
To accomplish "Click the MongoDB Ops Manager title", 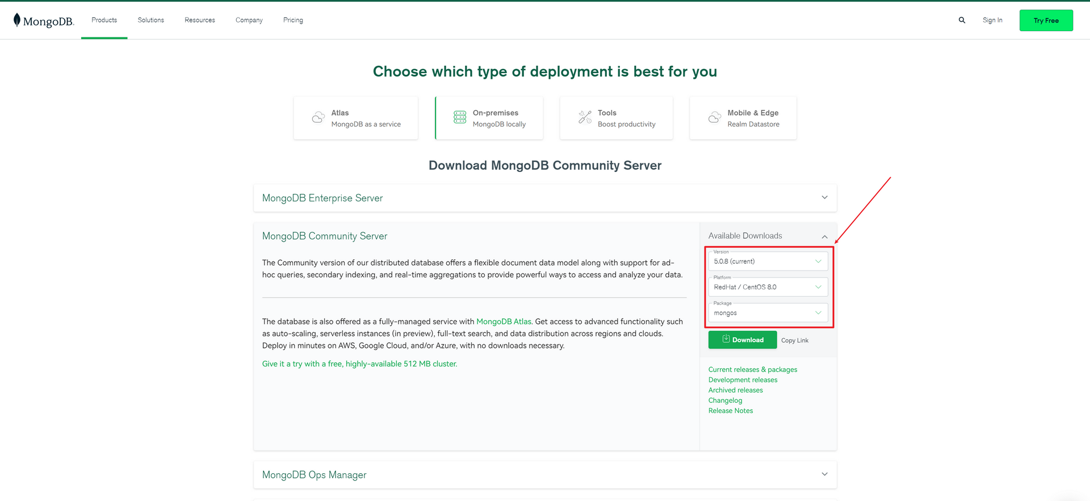I will pyautogui.click(x=315, y=475).
